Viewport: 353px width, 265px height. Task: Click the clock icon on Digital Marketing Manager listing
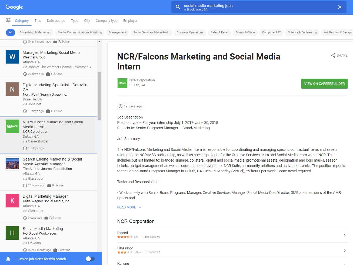pyautogui.click(x=25, y=218)
